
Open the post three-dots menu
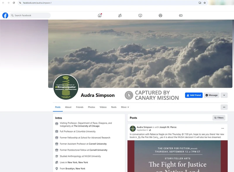pyautogui.click(x=223, y=128)
